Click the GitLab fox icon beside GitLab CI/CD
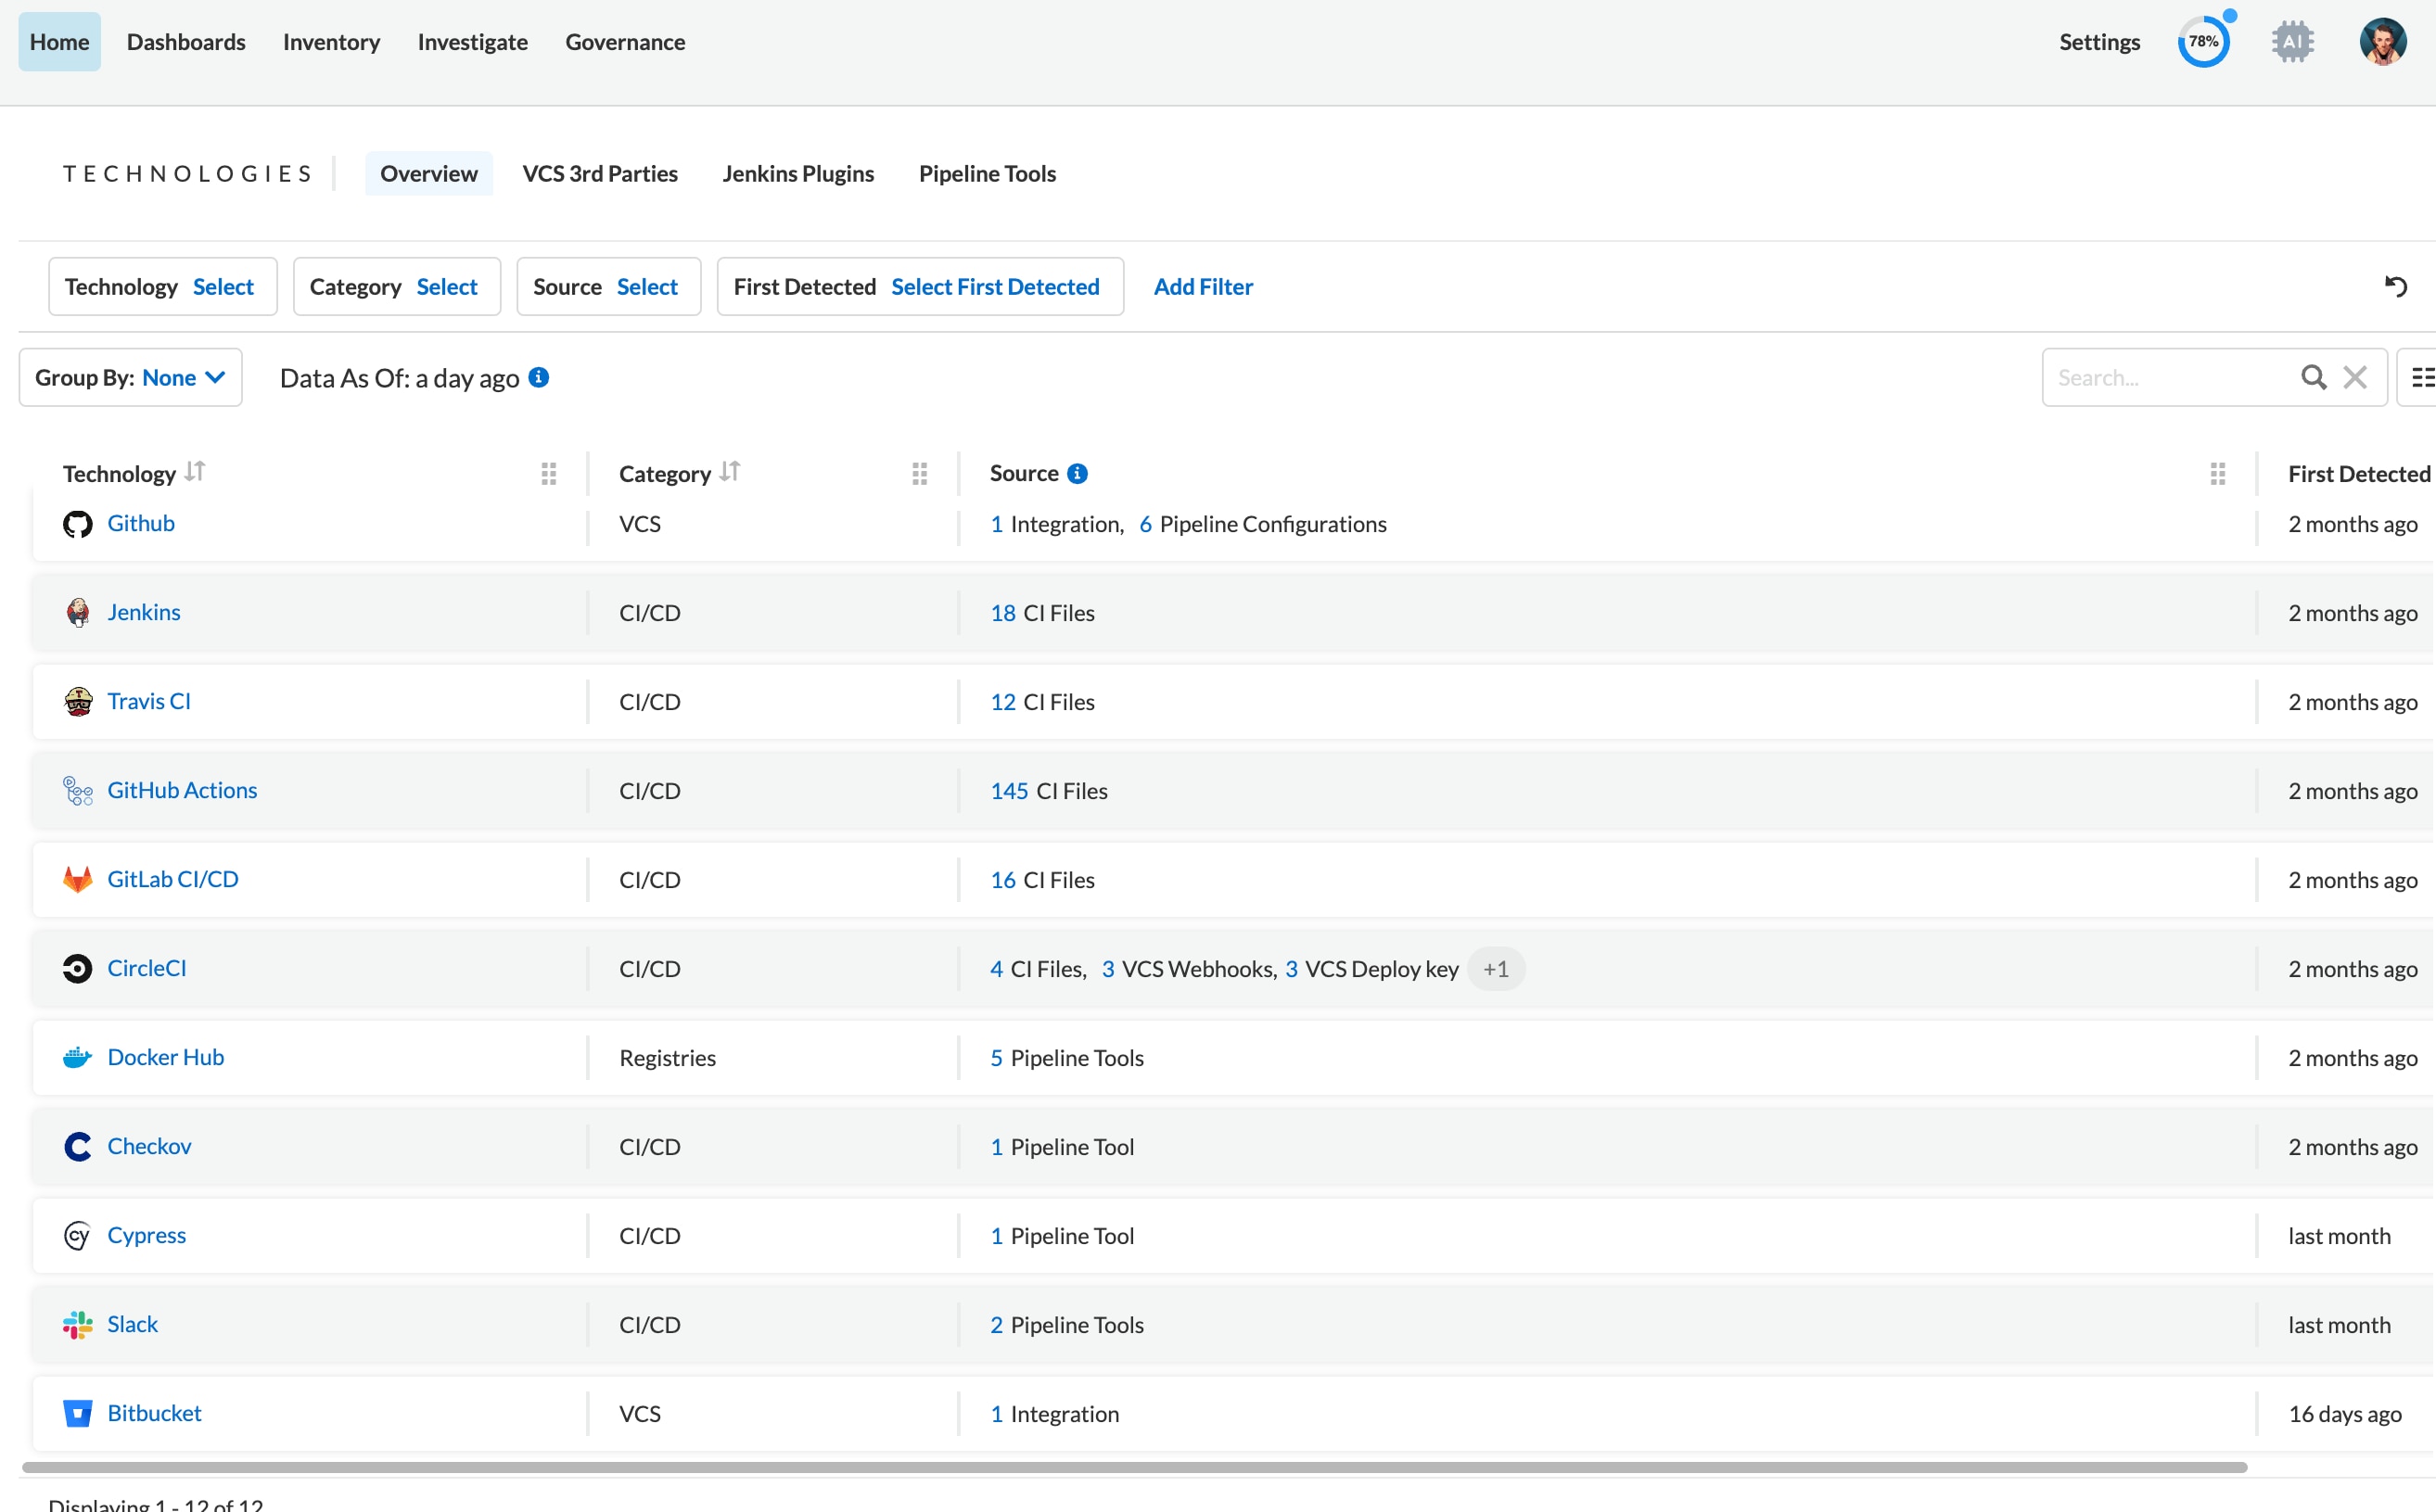This screenshot has width=2436, height=1512. [x=77, y=879]
